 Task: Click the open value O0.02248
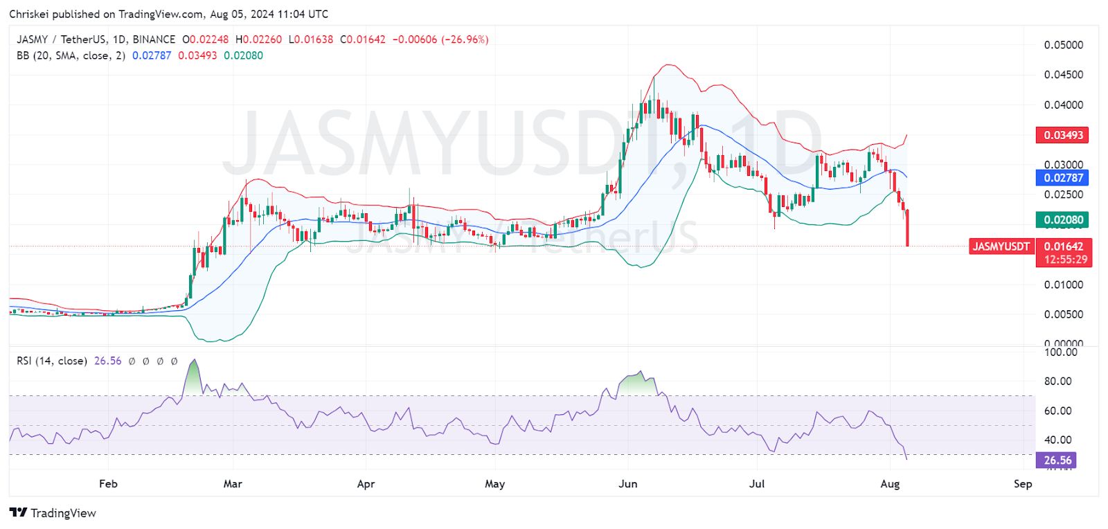point(205,39)
